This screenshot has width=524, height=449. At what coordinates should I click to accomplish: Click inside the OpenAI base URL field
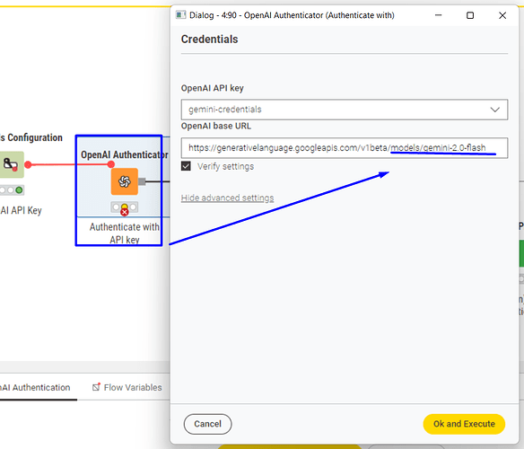[345, 148]
